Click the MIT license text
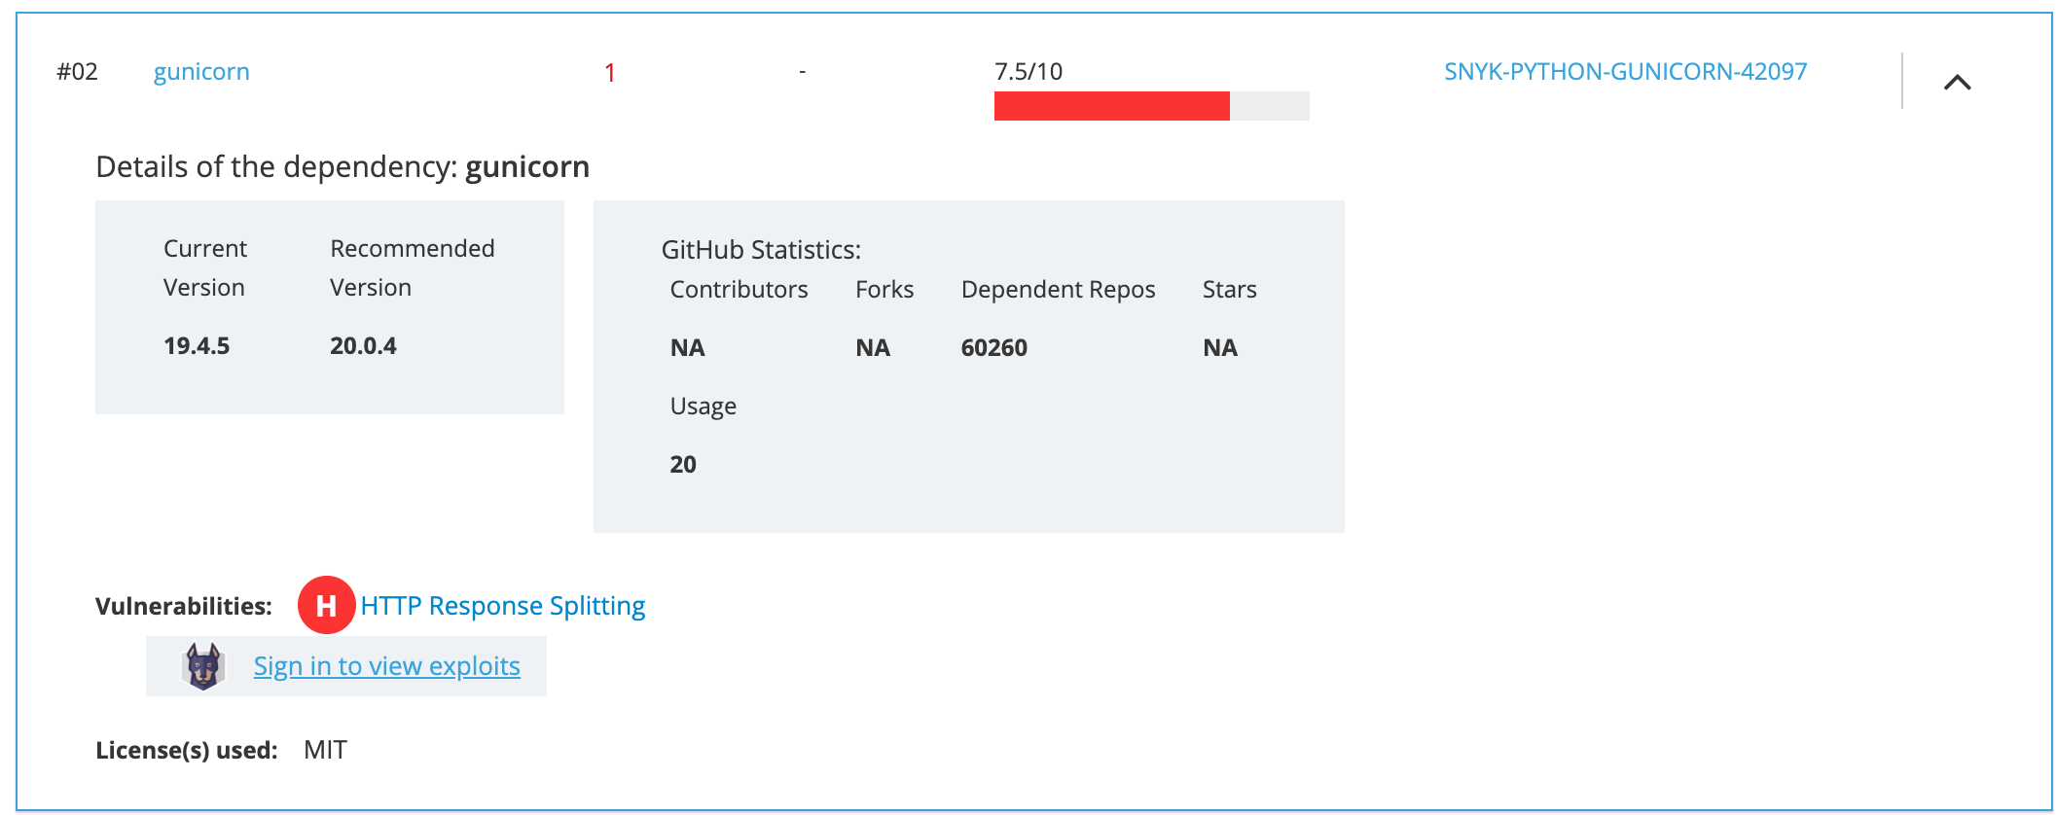Viewport: 2057px width, 815px height. pyautogui.click(x=325, y=750)
